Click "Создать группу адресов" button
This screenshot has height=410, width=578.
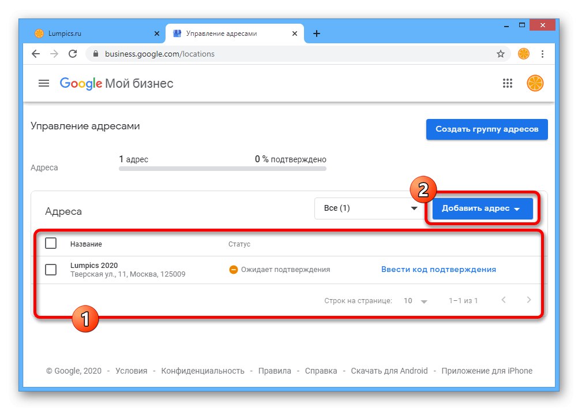[487, 129]
